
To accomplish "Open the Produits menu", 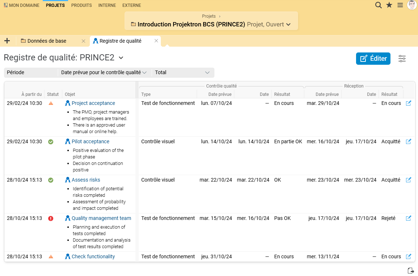I will (81, 5).
